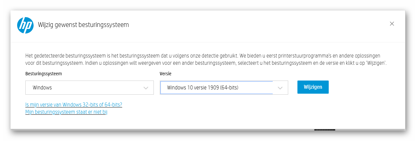Follow the 'Mijn besturingssysteem staat er niet bij' link

coord(66,112)
